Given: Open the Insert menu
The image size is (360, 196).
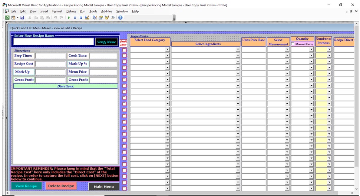Looking at the screenshot, I should 44,11.
